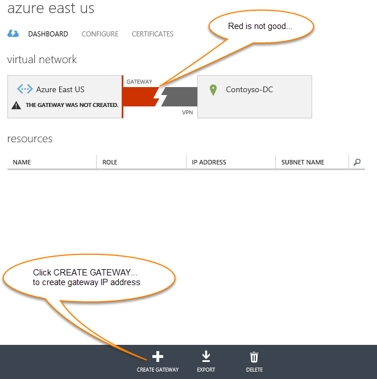
Task: Click the blue cloud quick-start icon
Action: pos(13,34)
